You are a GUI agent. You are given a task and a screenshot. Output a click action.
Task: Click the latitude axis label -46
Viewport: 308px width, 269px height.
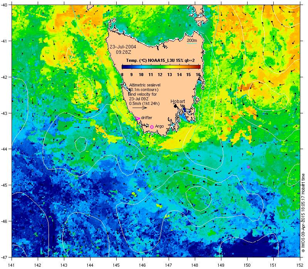(4, 221)
